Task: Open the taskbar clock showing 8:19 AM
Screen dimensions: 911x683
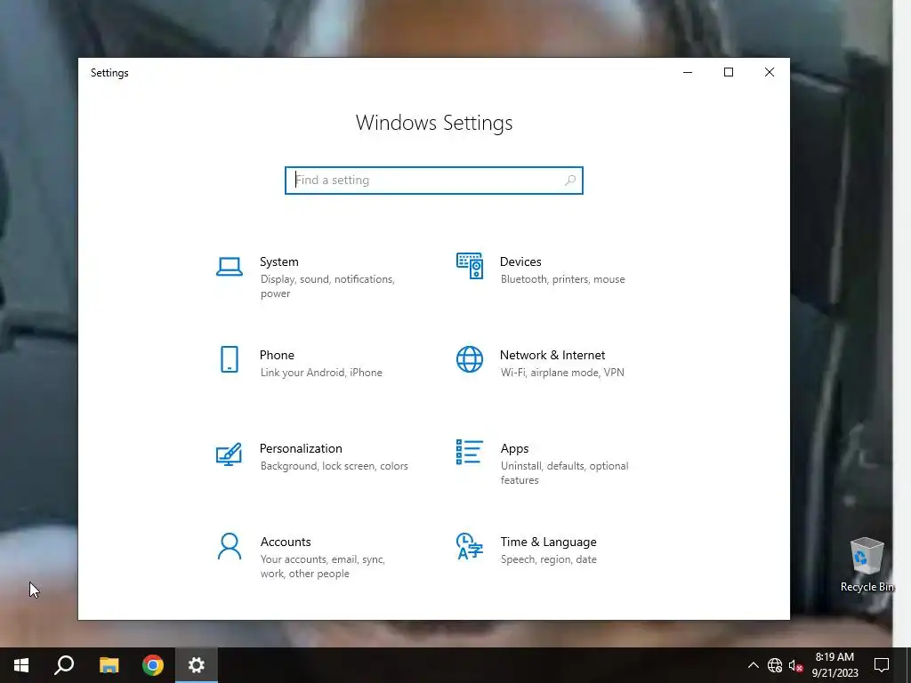Action: (x=834, y=665)
